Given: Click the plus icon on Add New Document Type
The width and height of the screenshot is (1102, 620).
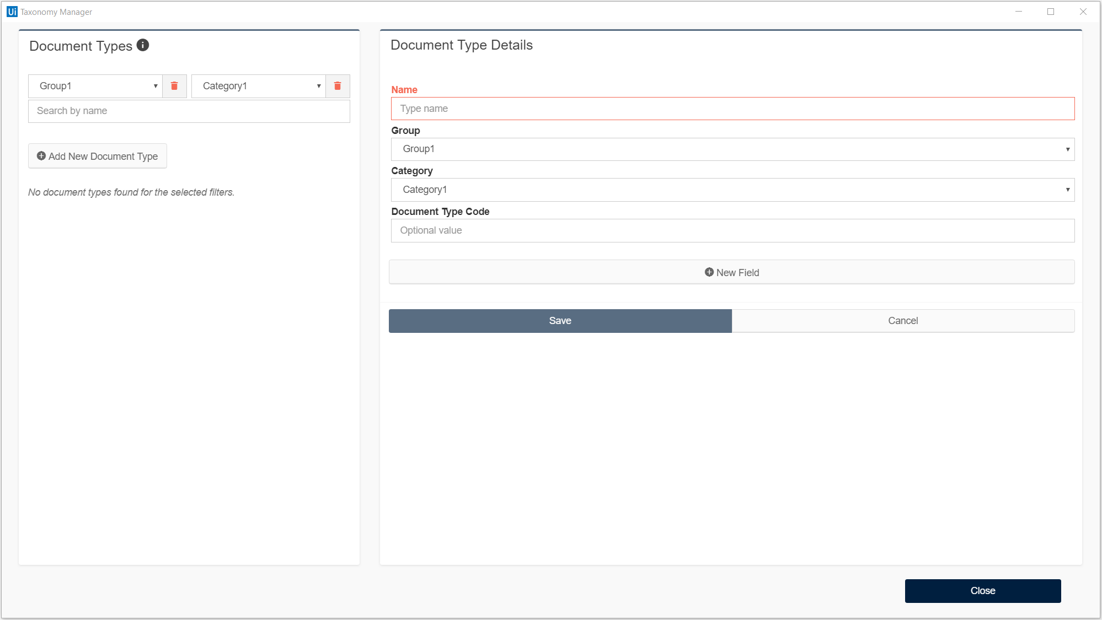Looking at the screenshot, I should click(x=41, y=156).
